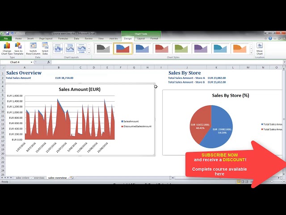Click the Sales Amount (EUR) chart title

[80, 90]
